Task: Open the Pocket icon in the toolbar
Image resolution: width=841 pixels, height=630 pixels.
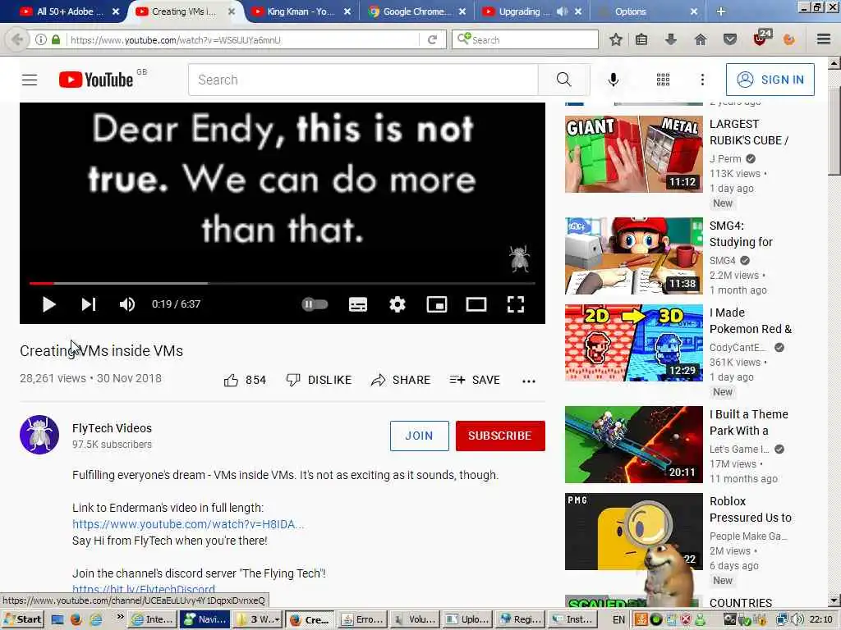Action: point(730,39)
